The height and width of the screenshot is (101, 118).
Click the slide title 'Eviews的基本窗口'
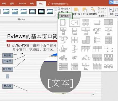click(32, 36)
